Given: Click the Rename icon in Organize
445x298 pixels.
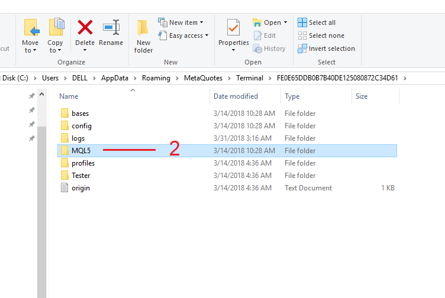Looking at the screenshot, I should coord(111,28).
